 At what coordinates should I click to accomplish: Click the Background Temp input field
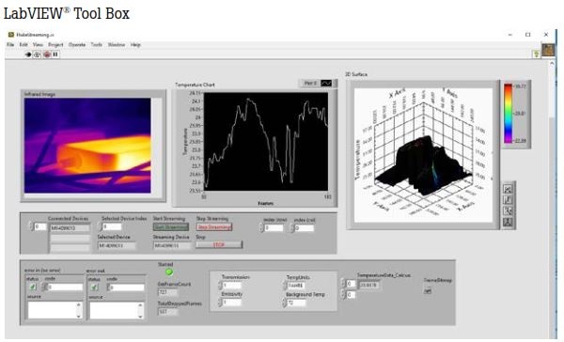coord(297,303)
